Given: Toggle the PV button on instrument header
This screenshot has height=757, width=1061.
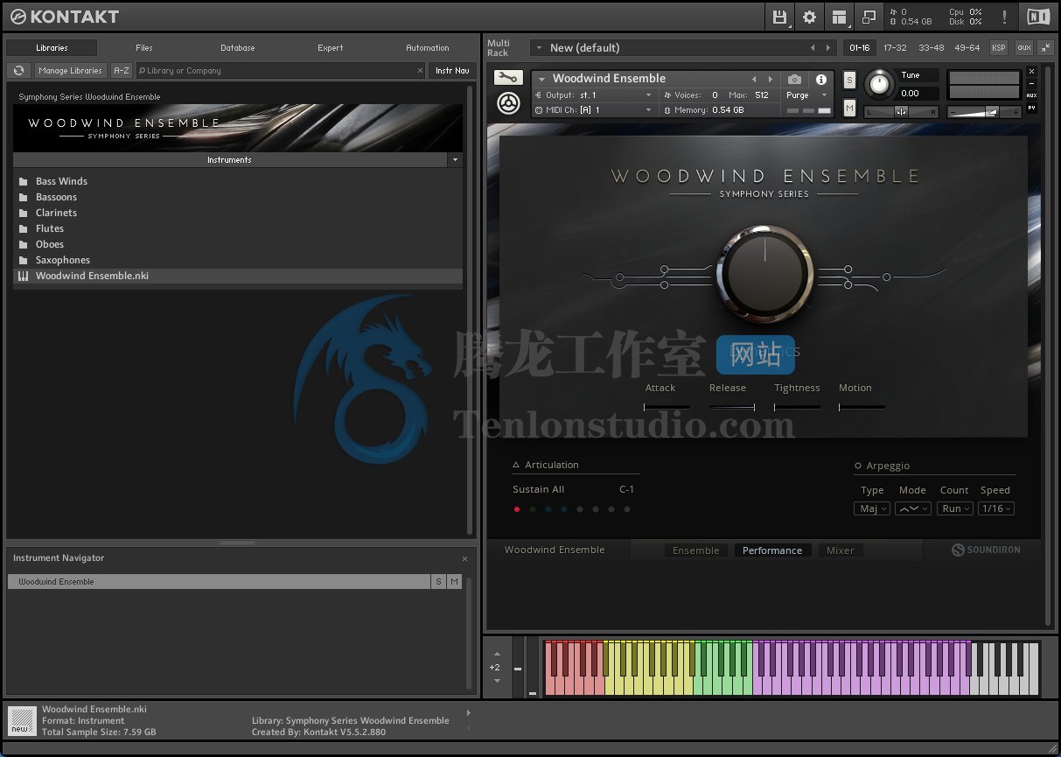Looking at the screenshot, I should pos(1031,108).
